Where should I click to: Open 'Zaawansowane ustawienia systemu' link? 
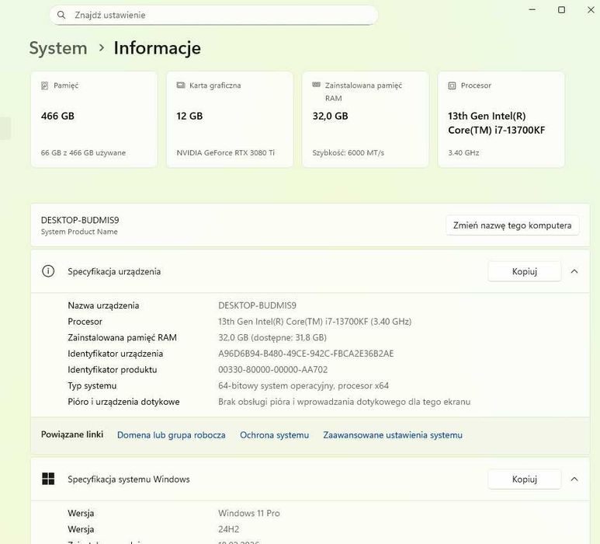tap(393, 435)
